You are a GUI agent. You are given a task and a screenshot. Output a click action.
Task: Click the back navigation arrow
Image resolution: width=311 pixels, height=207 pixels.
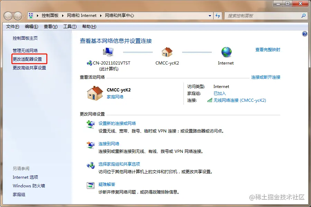tap(8, 16)
